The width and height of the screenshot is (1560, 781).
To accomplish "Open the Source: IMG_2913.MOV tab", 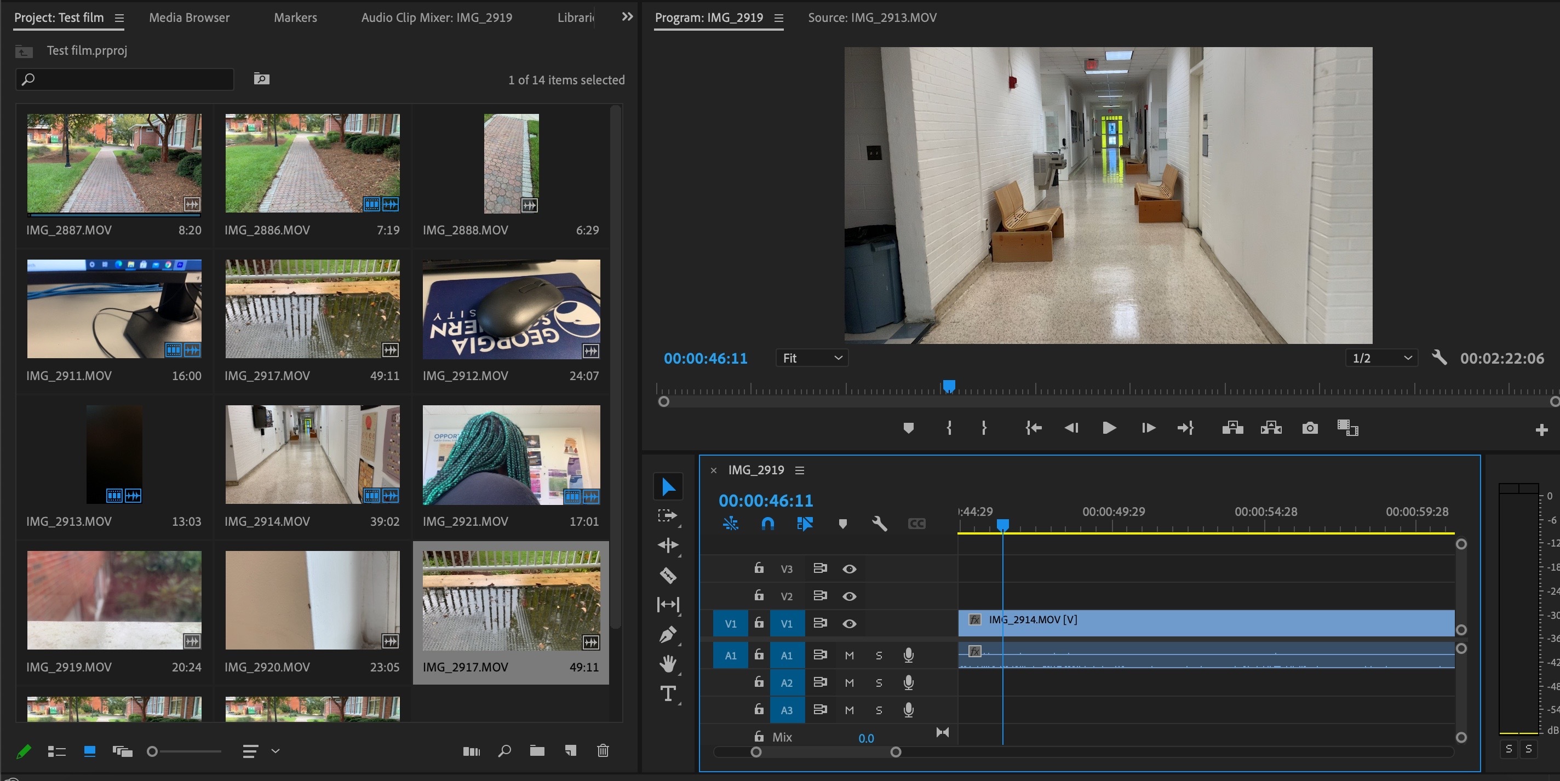I will pyautogui.click(x=871, y=18).
